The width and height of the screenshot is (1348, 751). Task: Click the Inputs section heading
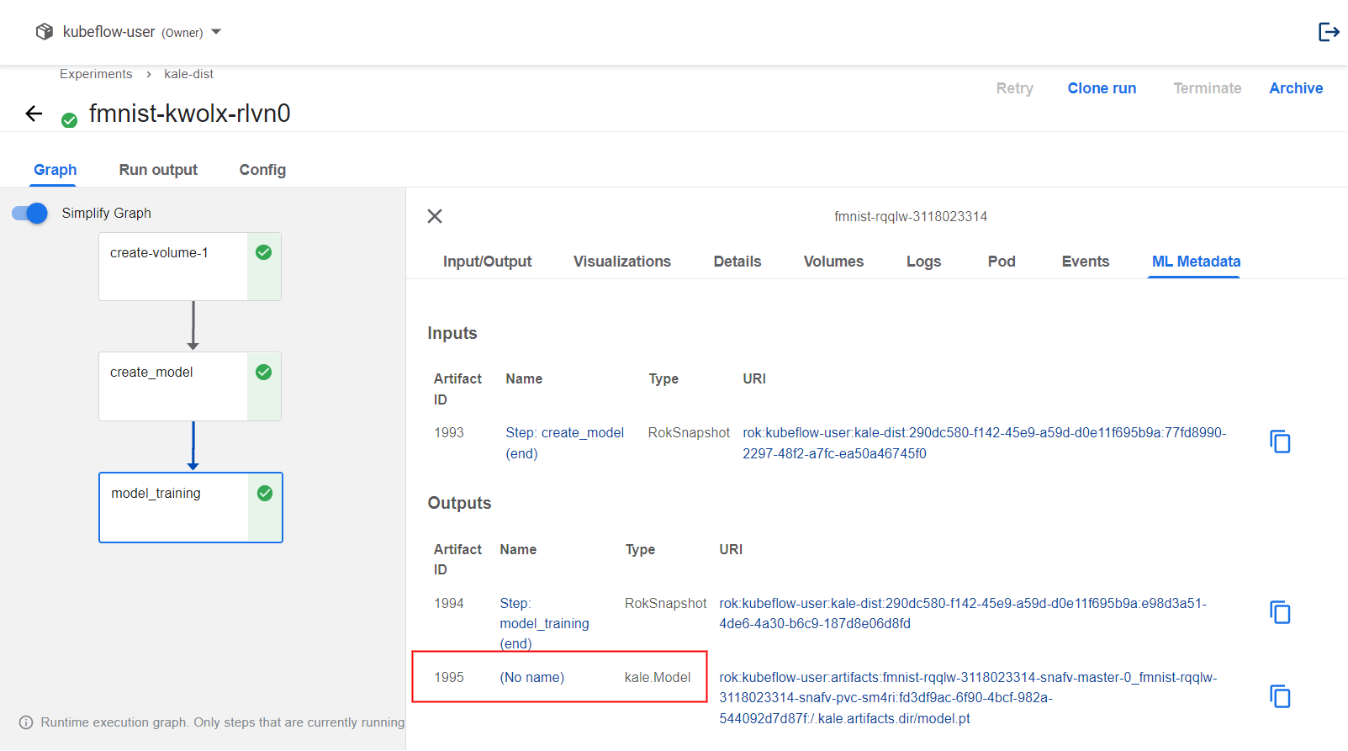coord(452,333)
